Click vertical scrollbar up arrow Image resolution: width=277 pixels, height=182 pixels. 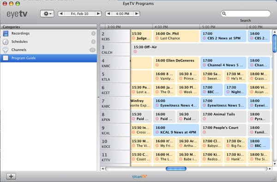coord(275,32)
